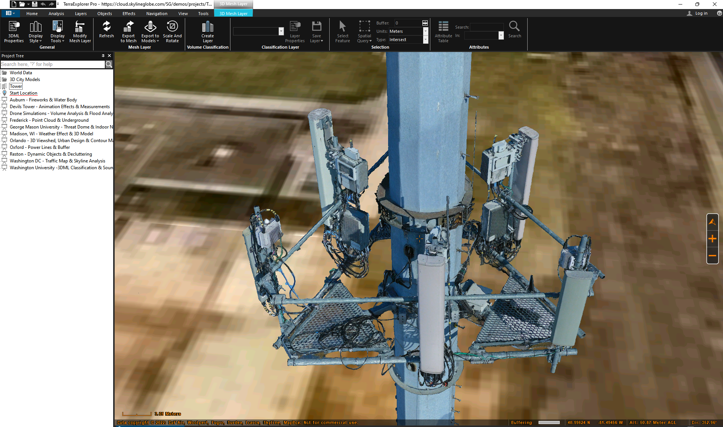Image resolution: width=723 pixels, height=427 pixels.
Task: Open the Effects ribbon tab
Action: coord(129,14)
